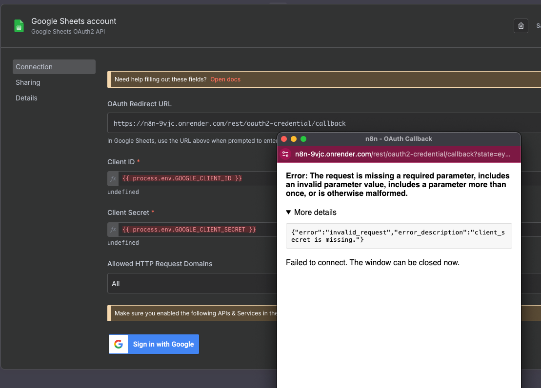
Task: Focus the Client ID expression field
Action: [x=195, y=178]
